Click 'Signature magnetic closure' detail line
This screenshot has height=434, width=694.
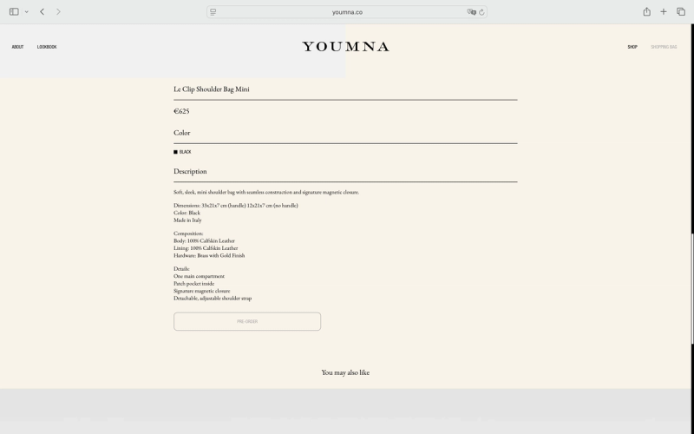202,291
